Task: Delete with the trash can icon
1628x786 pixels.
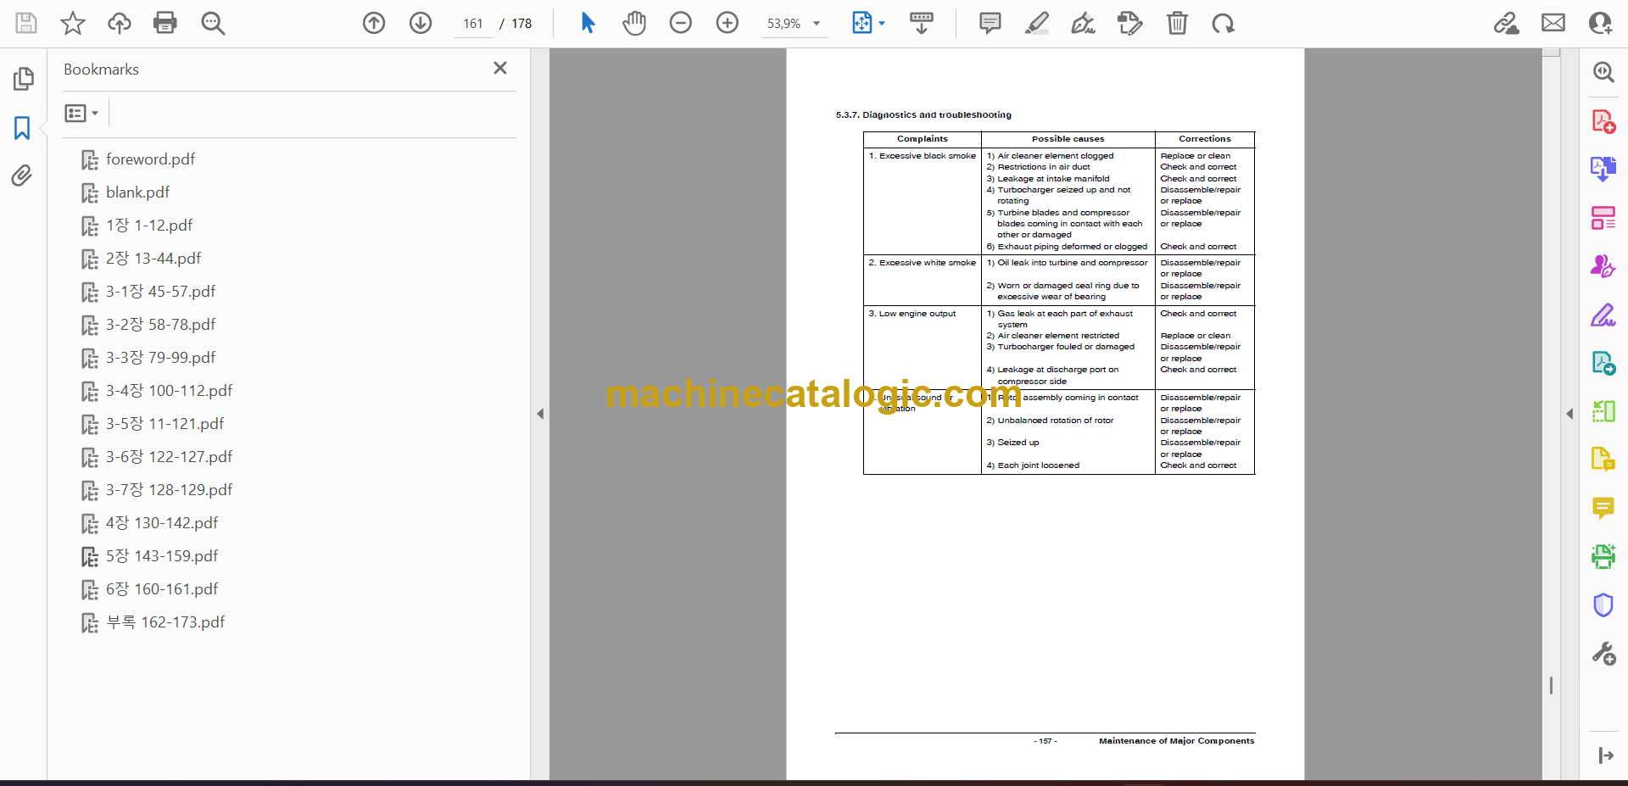Action: point(1177,23)
